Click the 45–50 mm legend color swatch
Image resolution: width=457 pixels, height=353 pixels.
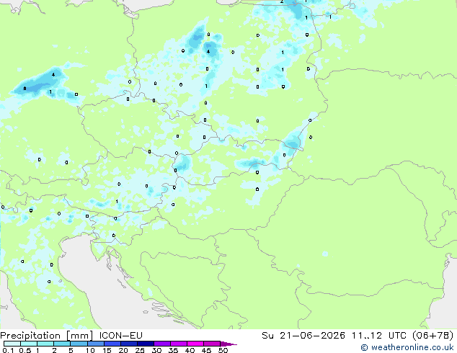coord(212,344)
